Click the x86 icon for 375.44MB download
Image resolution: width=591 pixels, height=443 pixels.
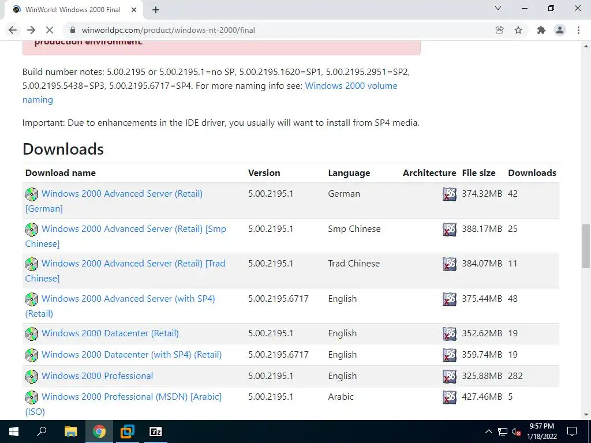449,299
